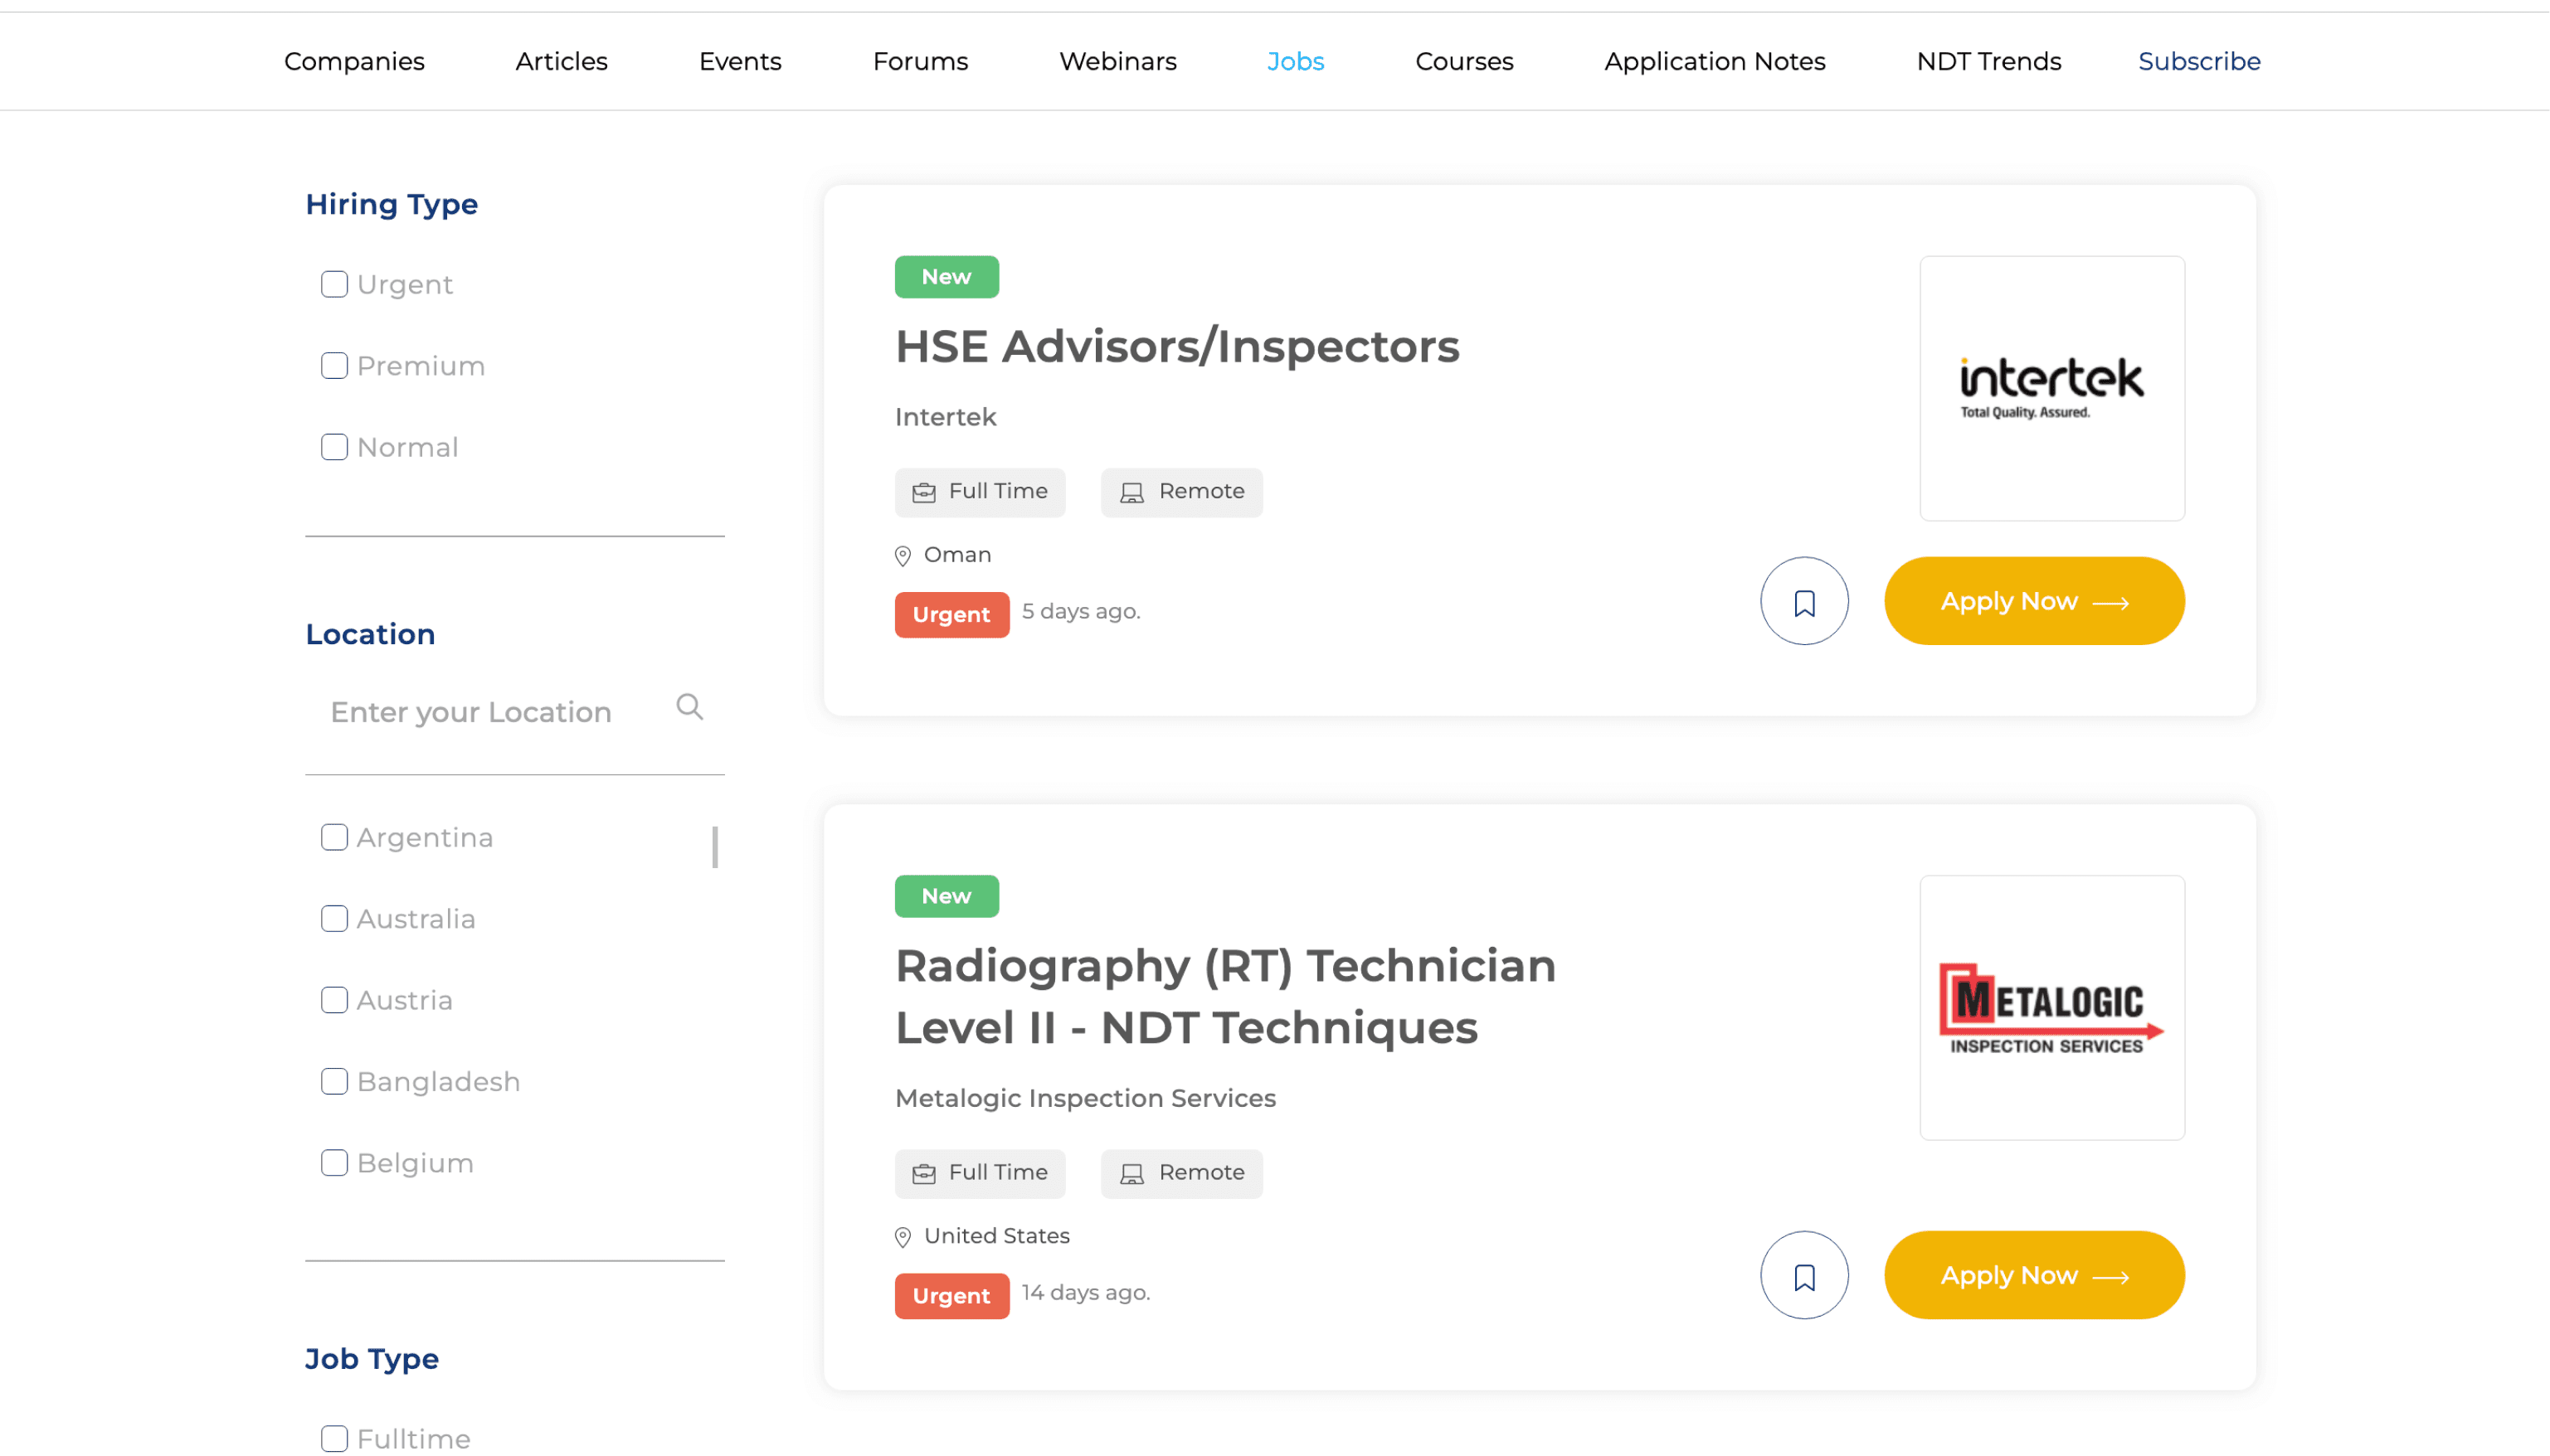The width and height of the screenshot is (2550, 1456).
Task: Tick the Australia location checkbox
Action: click(x=334, y=918)
